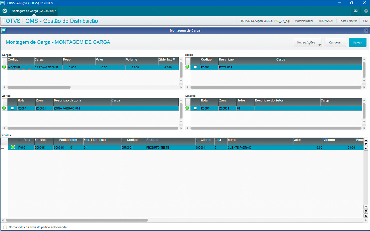Image resolution: width=370 pixels, height=231 pixels.
Task: Click the Cargas grid down arrow
Action: click(x=181, y=81)
